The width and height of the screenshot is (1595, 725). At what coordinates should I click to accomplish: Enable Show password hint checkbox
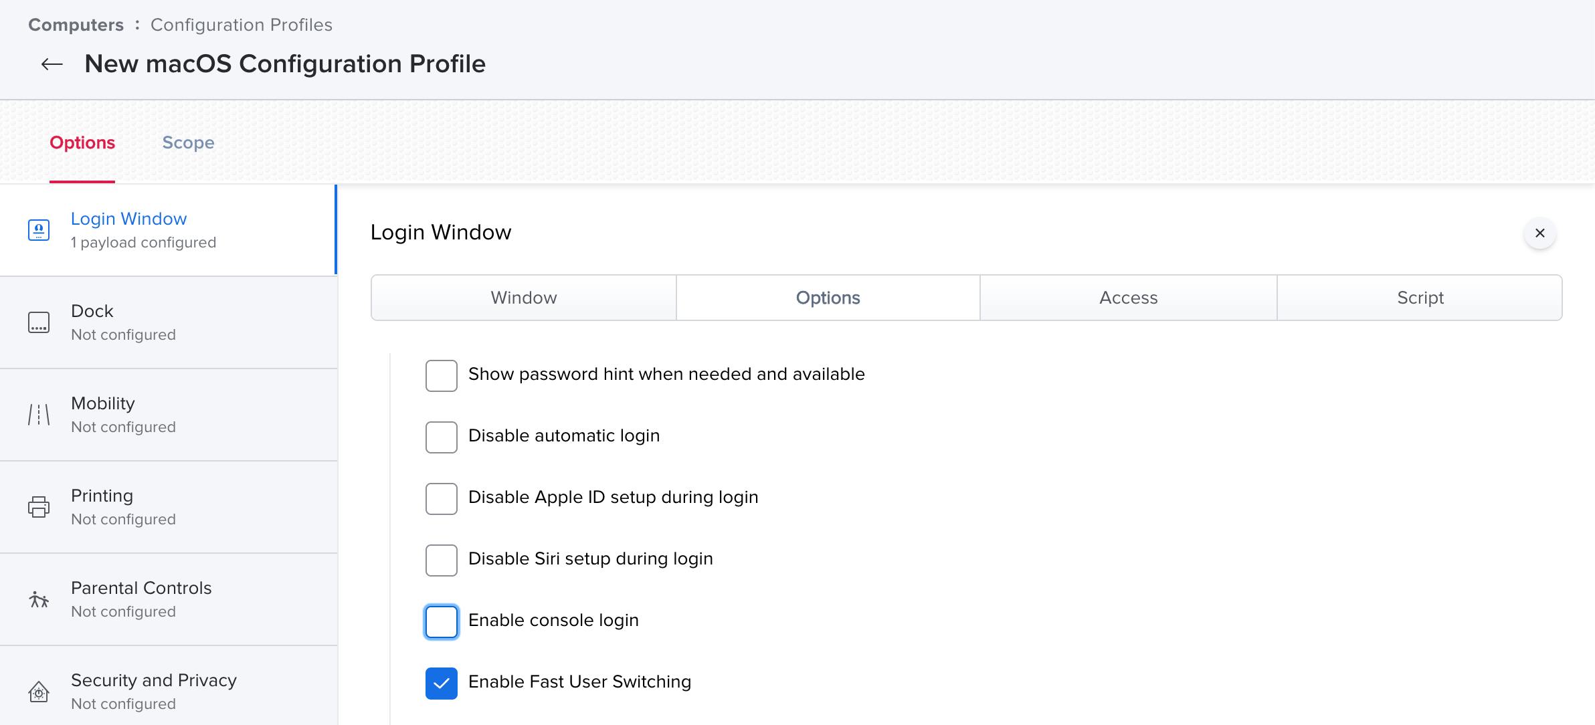tap(442, 375)
